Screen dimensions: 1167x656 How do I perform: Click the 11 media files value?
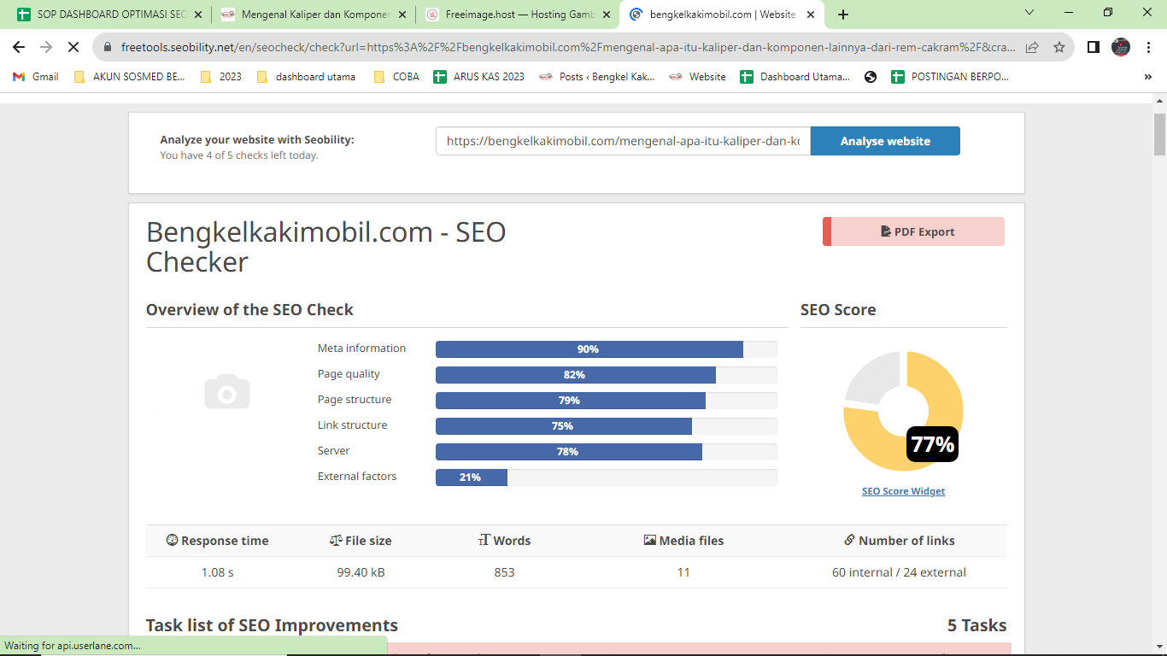(683, 572)
